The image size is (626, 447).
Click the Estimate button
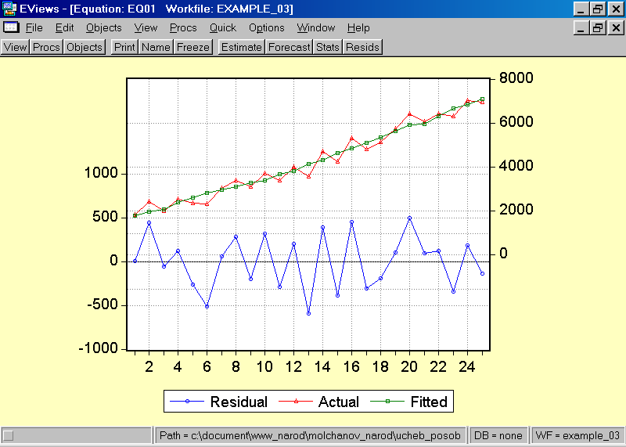241,47
